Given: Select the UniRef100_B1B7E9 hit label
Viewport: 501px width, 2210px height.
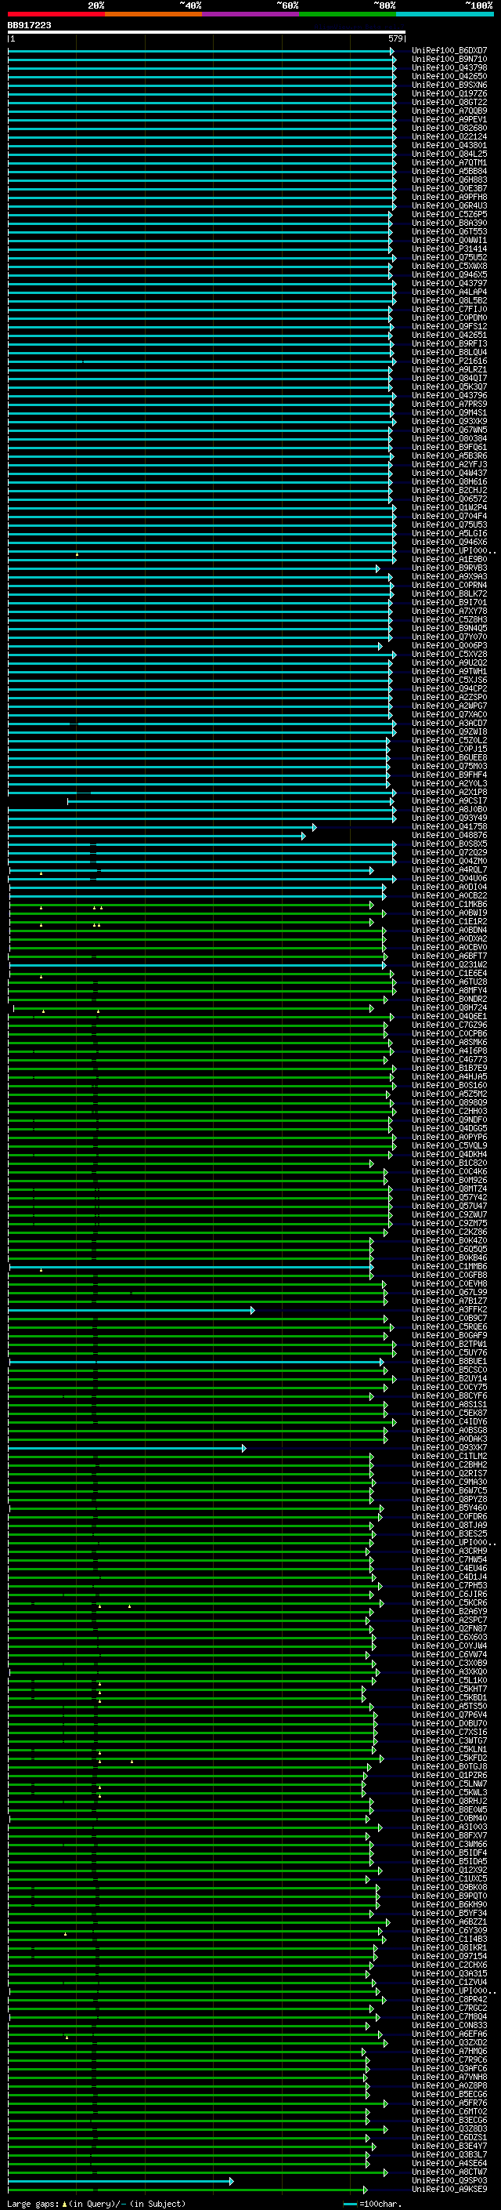Looking at the screenshot, I should pos(449,1069).
